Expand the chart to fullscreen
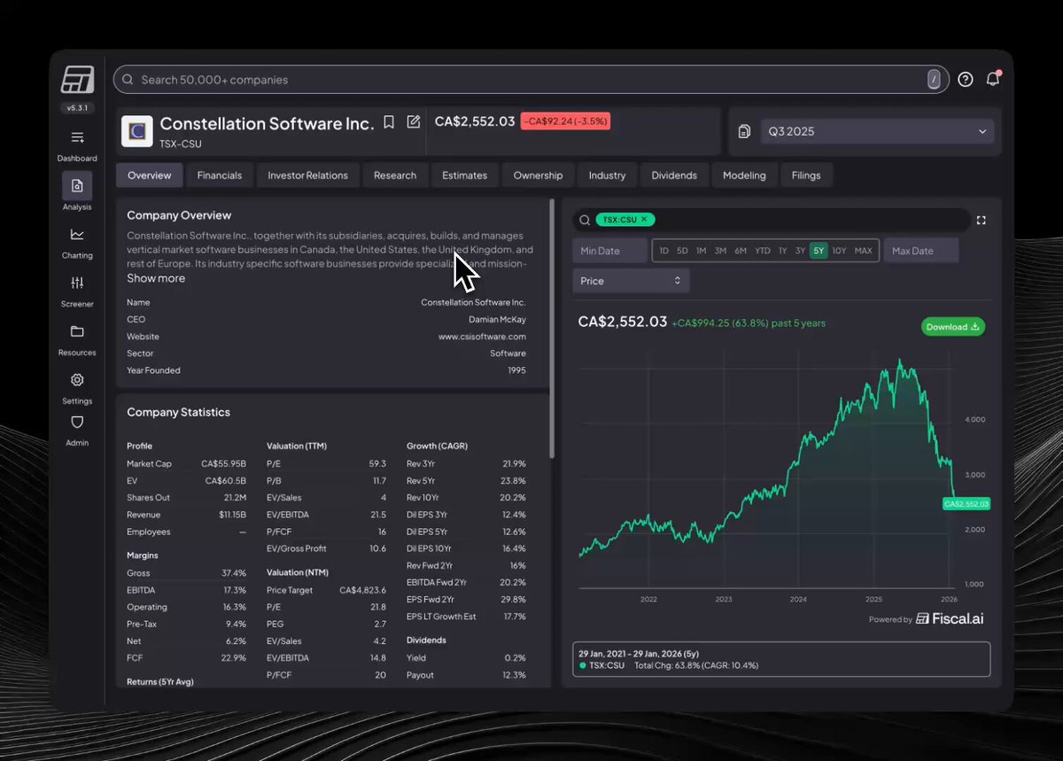This screenshot has width=1063, height=761. pyautogui.click(x=981, y=220)
